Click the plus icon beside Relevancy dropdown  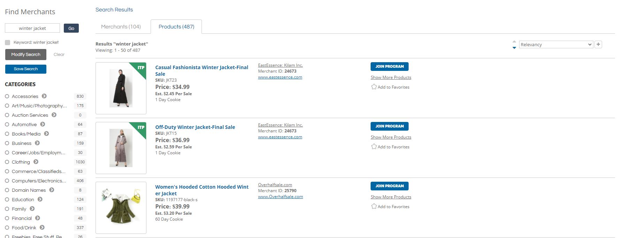point(598,44)
